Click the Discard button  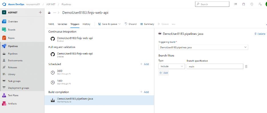click(131, 24)
